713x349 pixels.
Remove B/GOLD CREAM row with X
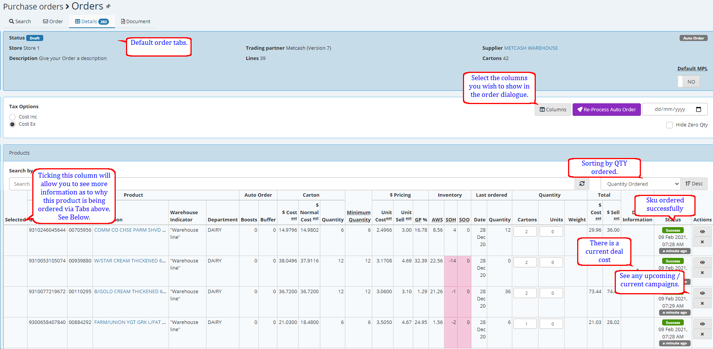coord(702,303)
